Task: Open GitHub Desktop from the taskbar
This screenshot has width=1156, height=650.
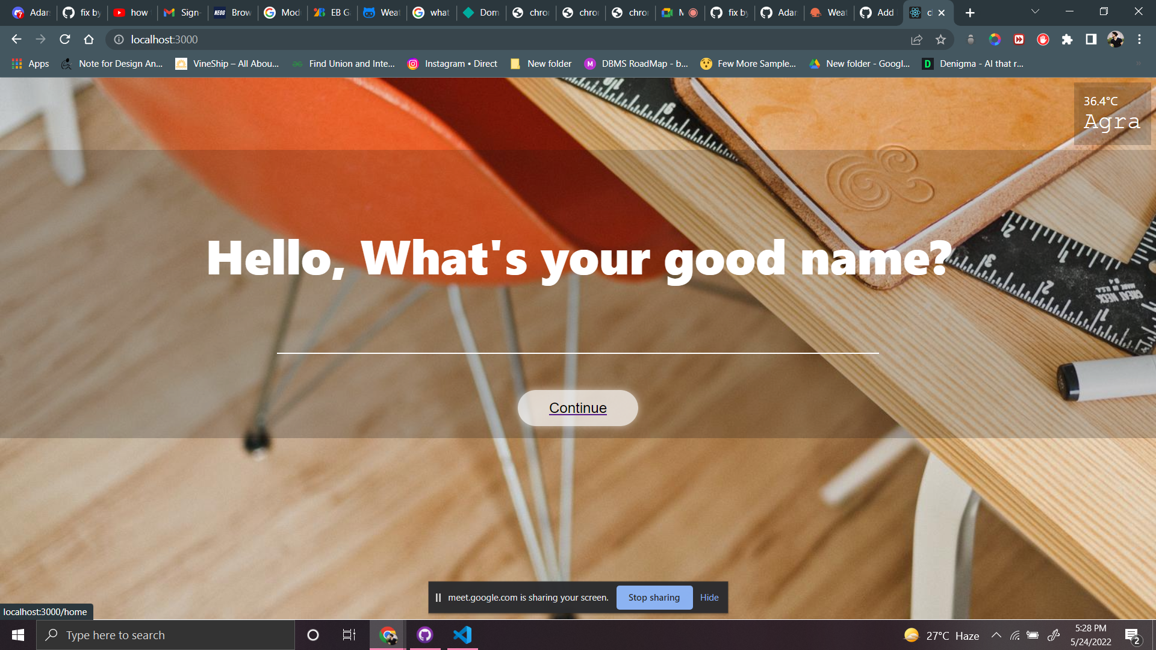Action: pyautogui.click(x=425, y=634)
